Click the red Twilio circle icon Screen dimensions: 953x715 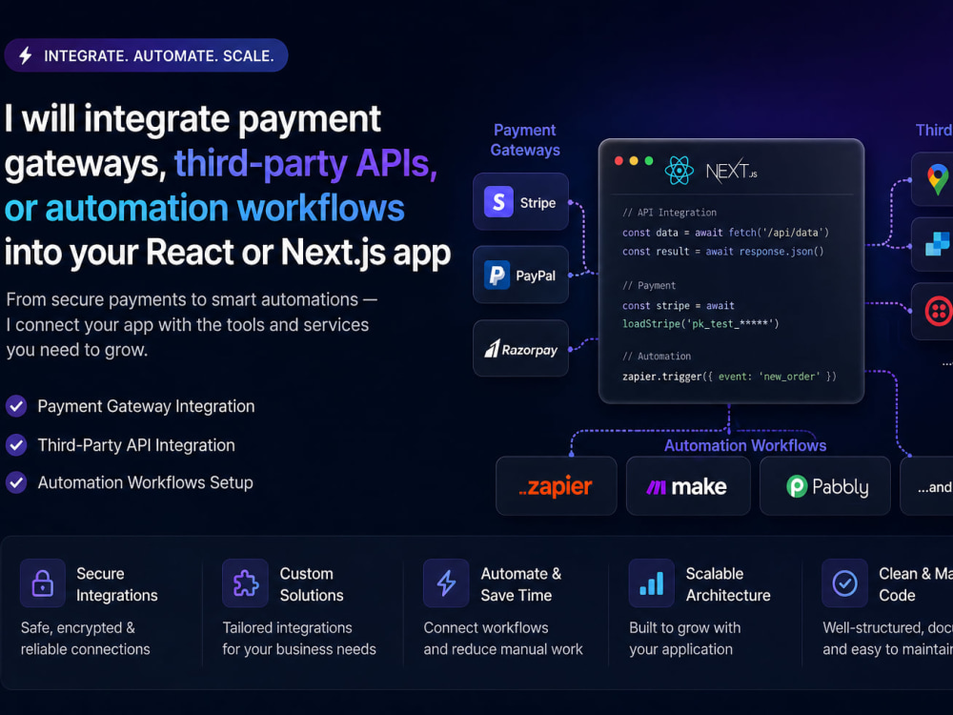point(939,312)
